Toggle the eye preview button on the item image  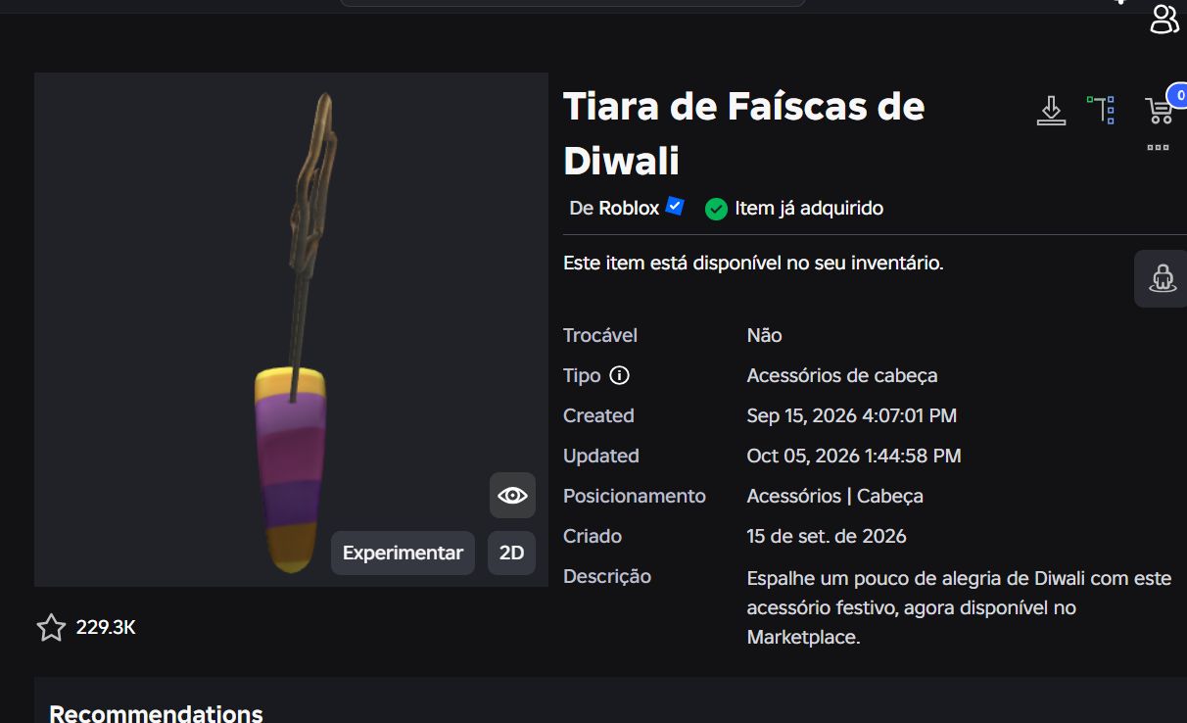click(512, 496)
